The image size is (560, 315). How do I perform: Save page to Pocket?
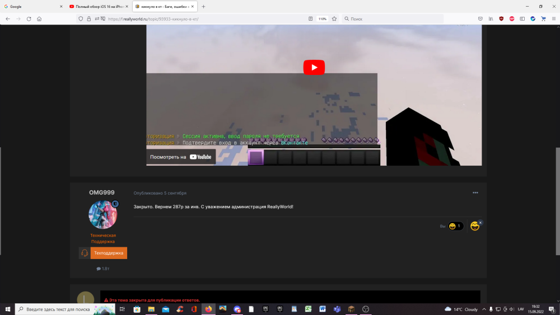click(x=480, y=19)
